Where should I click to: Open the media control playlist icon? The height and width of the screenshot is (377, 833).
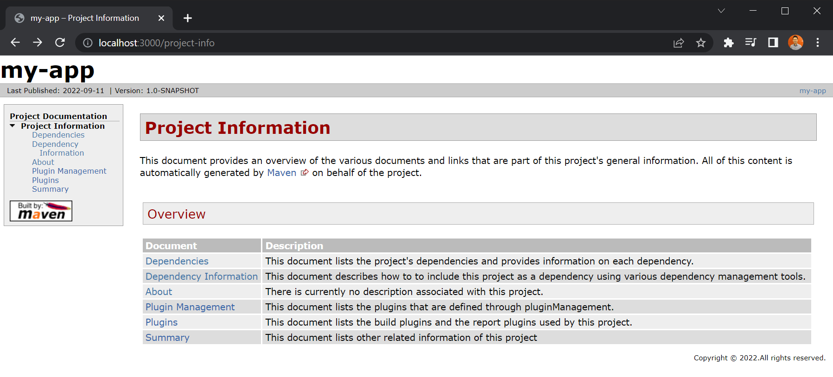pyautogui.click(x=751, y=43)
